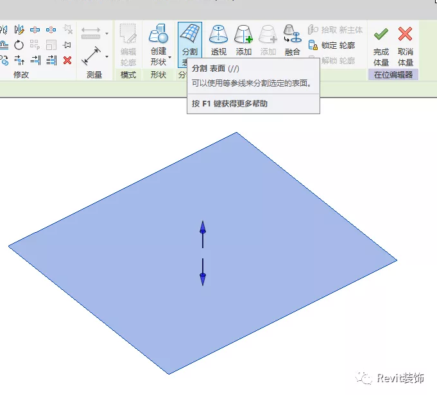Click the greyed-out Array icon
Image resolution: width=437 pixels, height=395 pixels.
point(35,45)
